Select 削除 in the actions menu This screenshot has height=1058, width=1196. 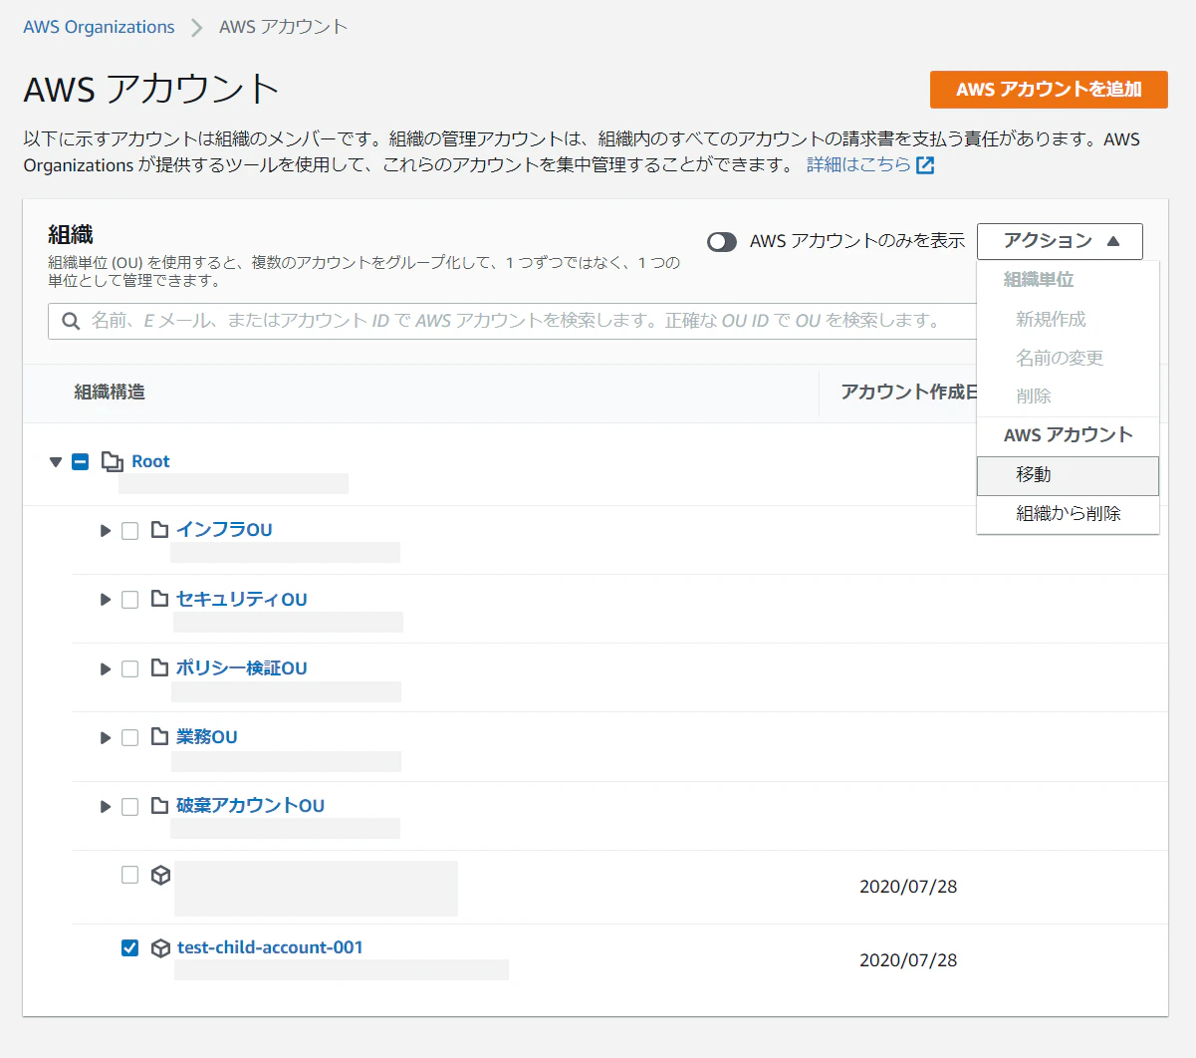[1034, 396]
